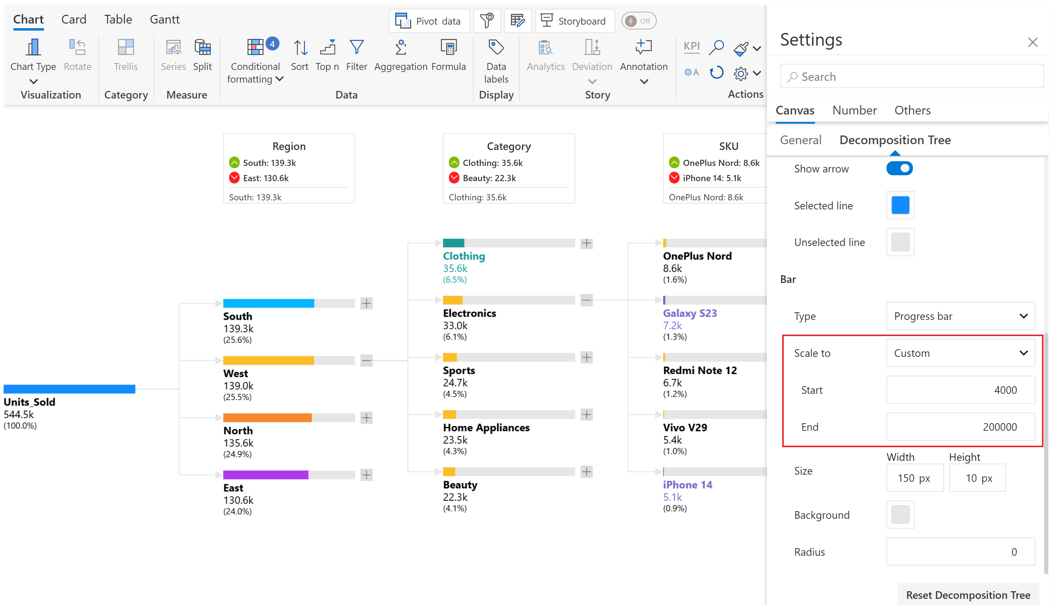Switch to the Gantt tab
Image resolution: width=1055 pixels, height=605 pixels.
[164, 20]
